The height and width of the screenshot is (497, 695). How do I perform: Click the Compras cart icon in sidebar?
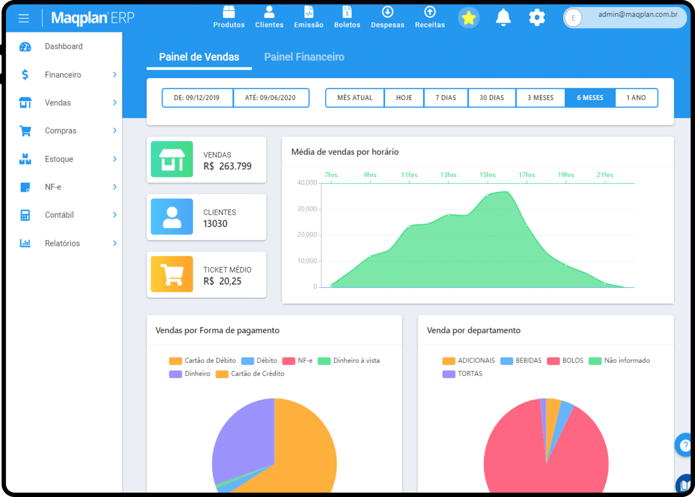(25, 131)
